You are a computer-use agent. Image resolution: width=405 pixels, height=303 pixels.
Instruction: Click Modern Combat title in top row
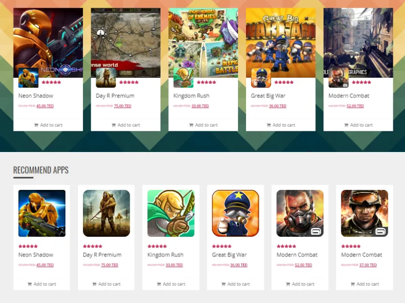(349, 95)
